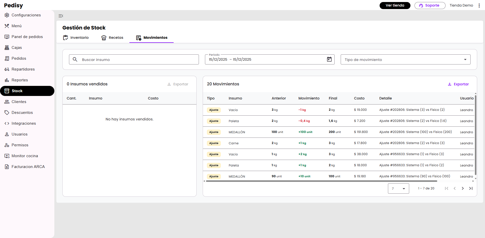Go to next page of movements
The width and height of the screenshot is (485, 238).
pos(463,188)
